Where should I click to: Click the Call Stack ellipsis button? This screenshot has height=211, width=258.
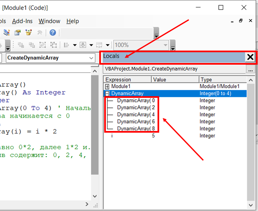[251, 70]
